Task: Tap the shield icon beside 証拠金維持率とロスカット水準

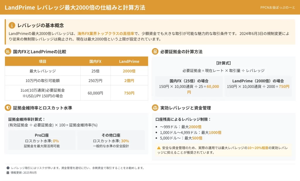Action: click(8, 108)
